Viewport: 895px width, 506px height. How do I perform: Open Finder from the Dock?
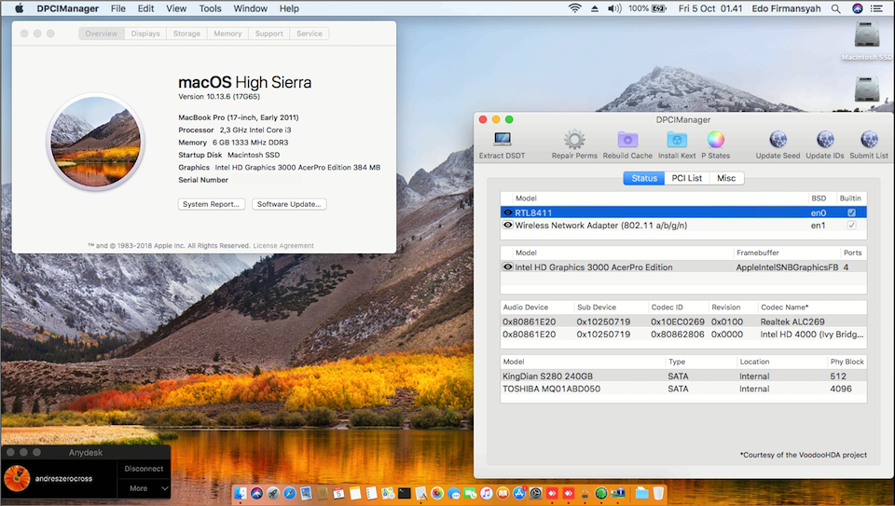pos(241,493)
